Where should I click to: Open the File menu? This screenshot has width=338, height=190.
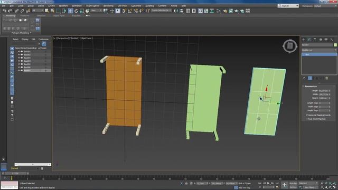pyautogui.click(x=4, y=6)
